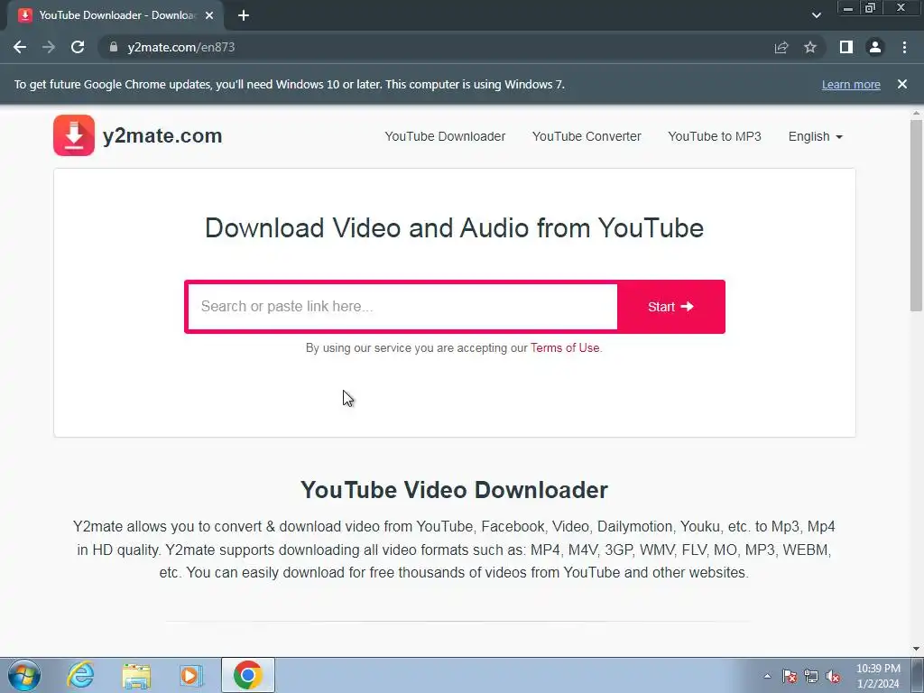The height and width of the screenshot is (693, 924).
Task: Open the Terms of Use link
Action: tap(565, 347)
